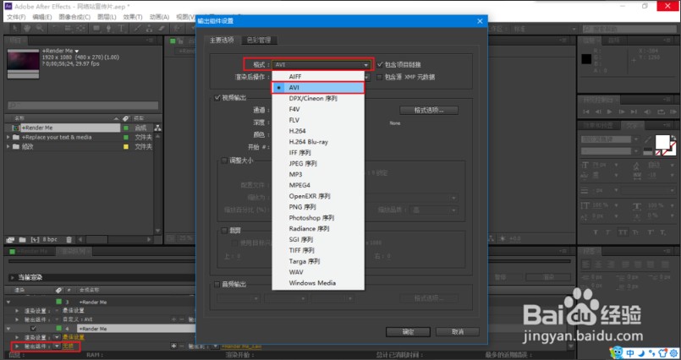Click the plus icon beside output module

click(x=173, y=346)
